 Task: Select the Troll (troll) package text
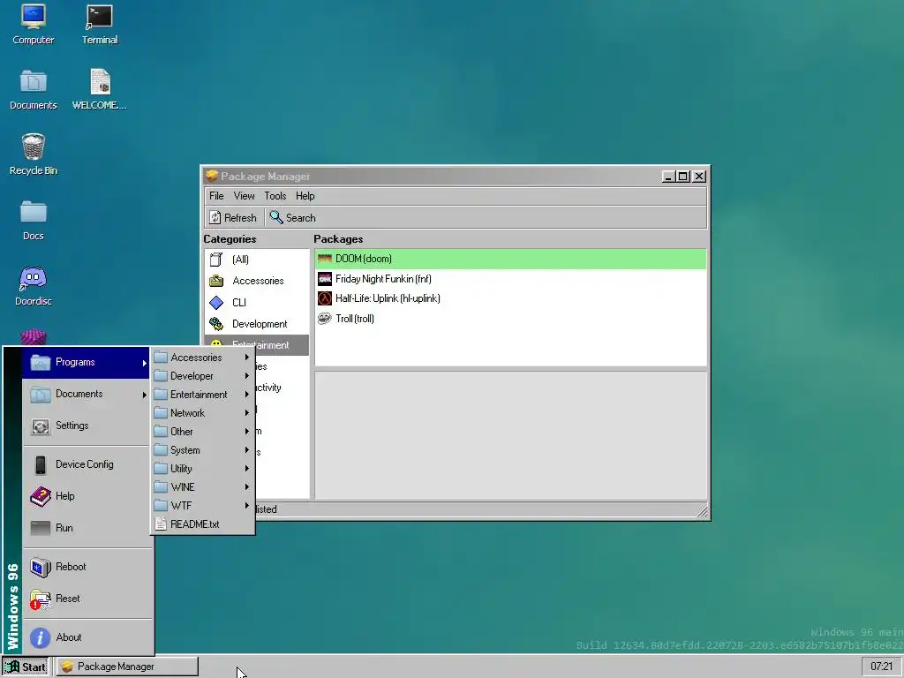click(355, 319)
